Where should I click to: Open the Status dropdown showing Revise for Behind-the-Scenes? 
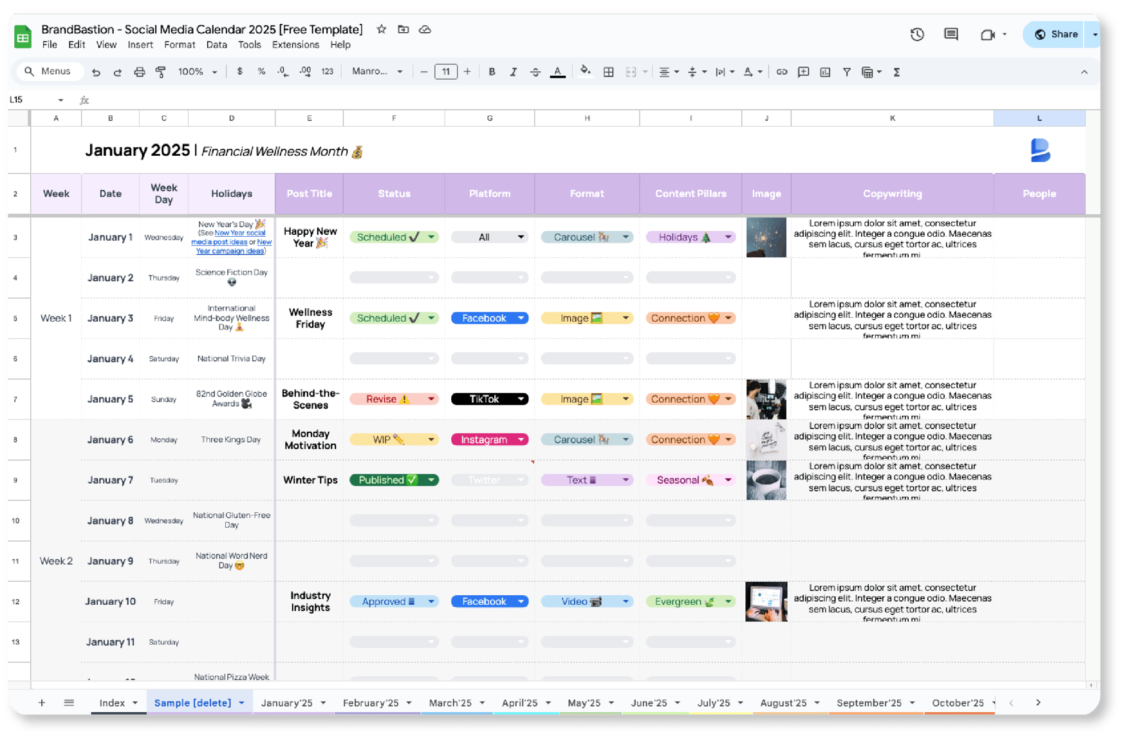pyautogui.click(x=431, y=399)
